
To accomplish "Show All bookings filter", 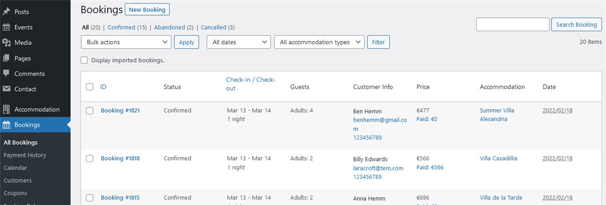I will click(x=85, y=27).
